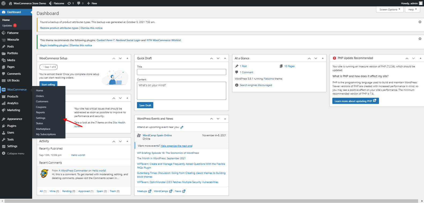Click the Tools wrench icon
This screenshot has height=203, width=424.
coord(4,139)
